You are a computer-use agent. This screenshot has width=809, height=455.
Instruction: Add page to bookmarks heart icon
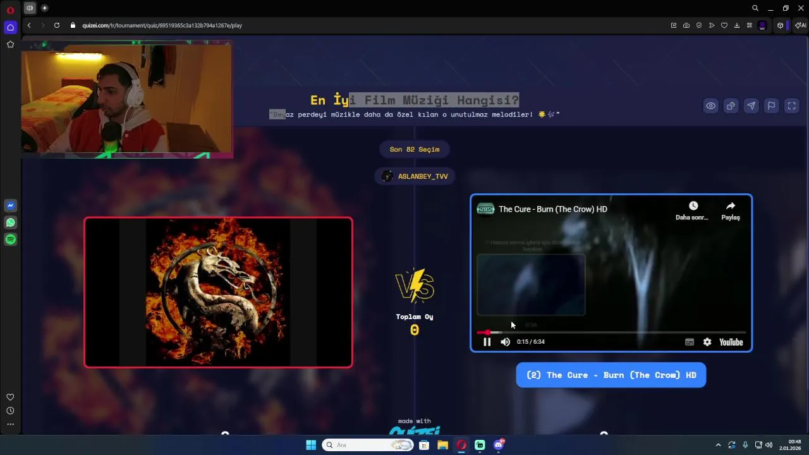tap(724, 25)
